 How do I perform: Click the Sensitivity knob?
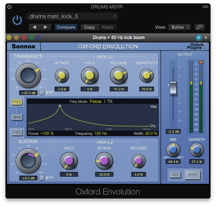click(x=146, y=76)
